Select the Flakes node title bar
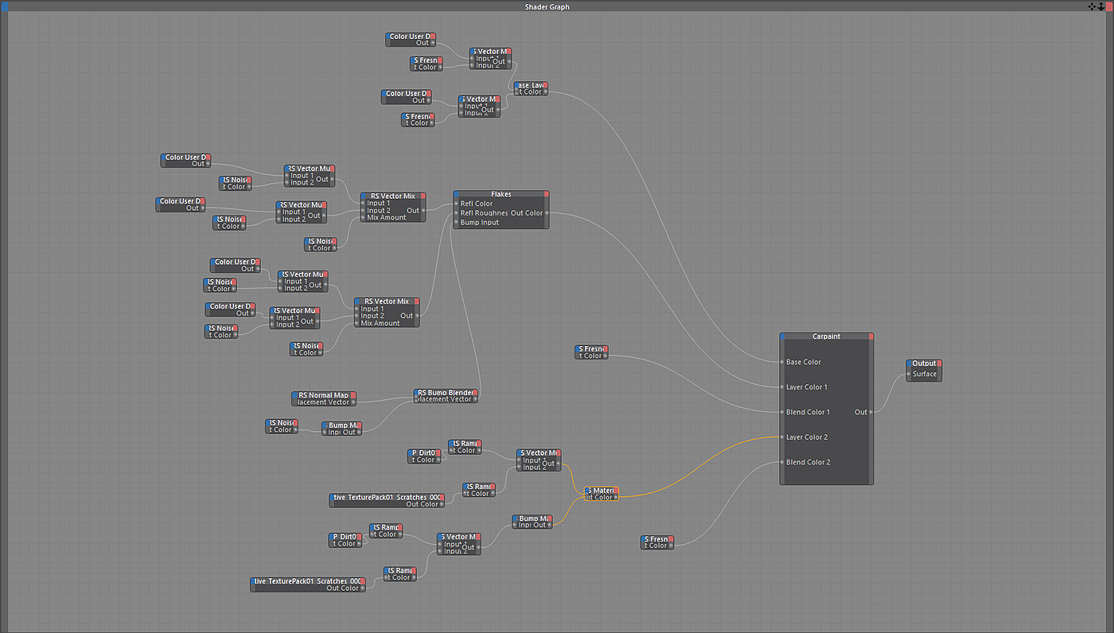1114x633 pixels. pyautogui.click(x=501, y=194)
